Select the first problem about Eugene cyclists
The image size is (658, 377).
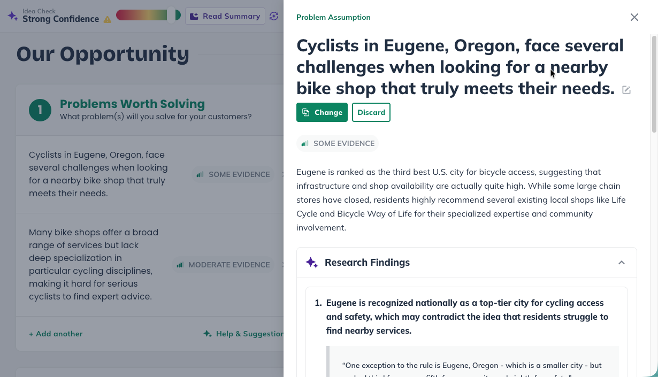click(98, 174)
